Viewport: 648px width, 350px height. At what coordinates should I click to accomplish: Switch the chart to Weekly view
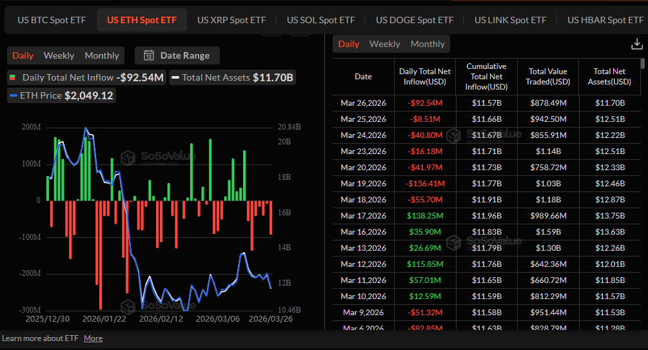pyautogui.click(x=59, y=55)
